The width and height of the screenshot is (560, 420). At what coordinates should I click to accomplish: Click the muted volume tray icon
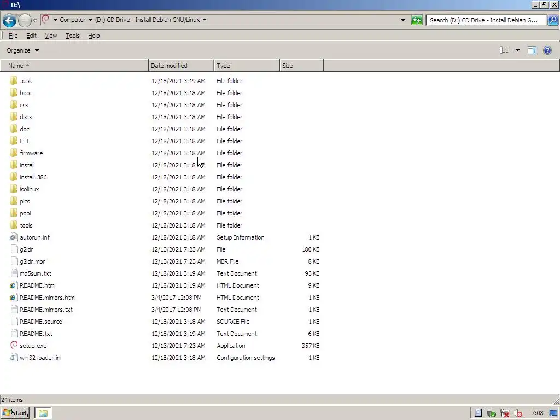[x=517, y=413]
